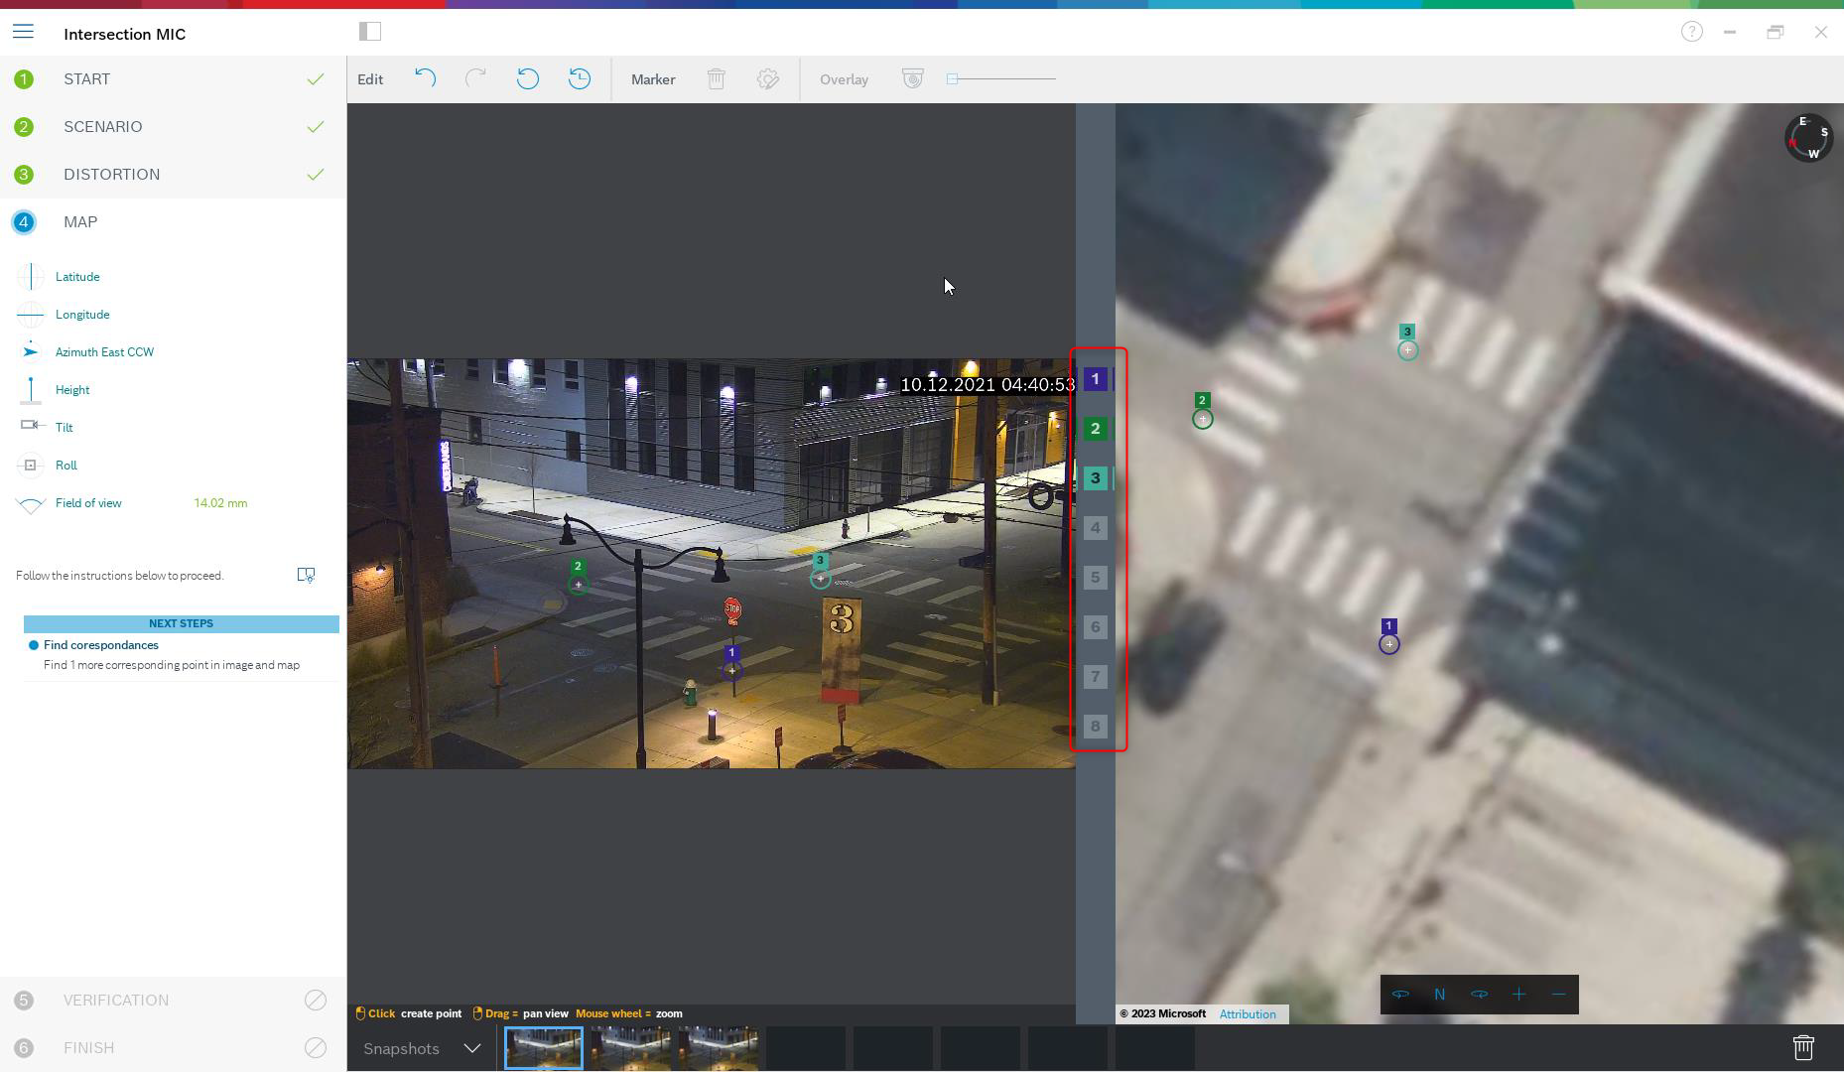1844x1072 pixels.
Task: Adjust the Overlay opacity slider
Action: coord(953,79)
